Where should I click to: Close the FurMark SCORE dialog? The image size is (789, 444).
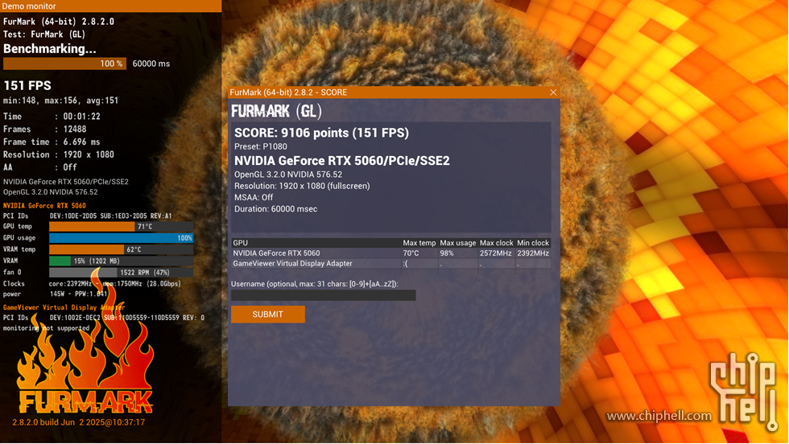pyautogui.click(x=553, y=92)
